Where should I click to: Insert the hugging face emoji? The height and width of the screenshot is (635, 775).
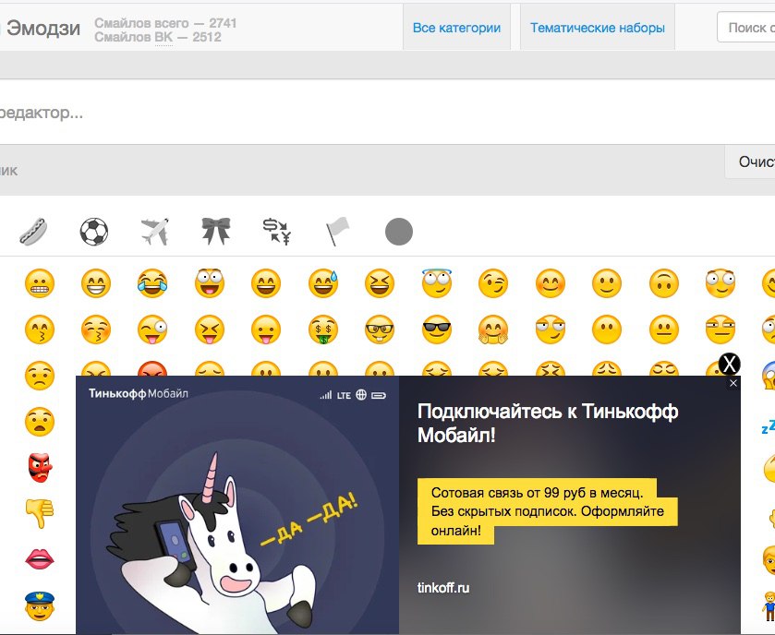(x=493, y=329)
